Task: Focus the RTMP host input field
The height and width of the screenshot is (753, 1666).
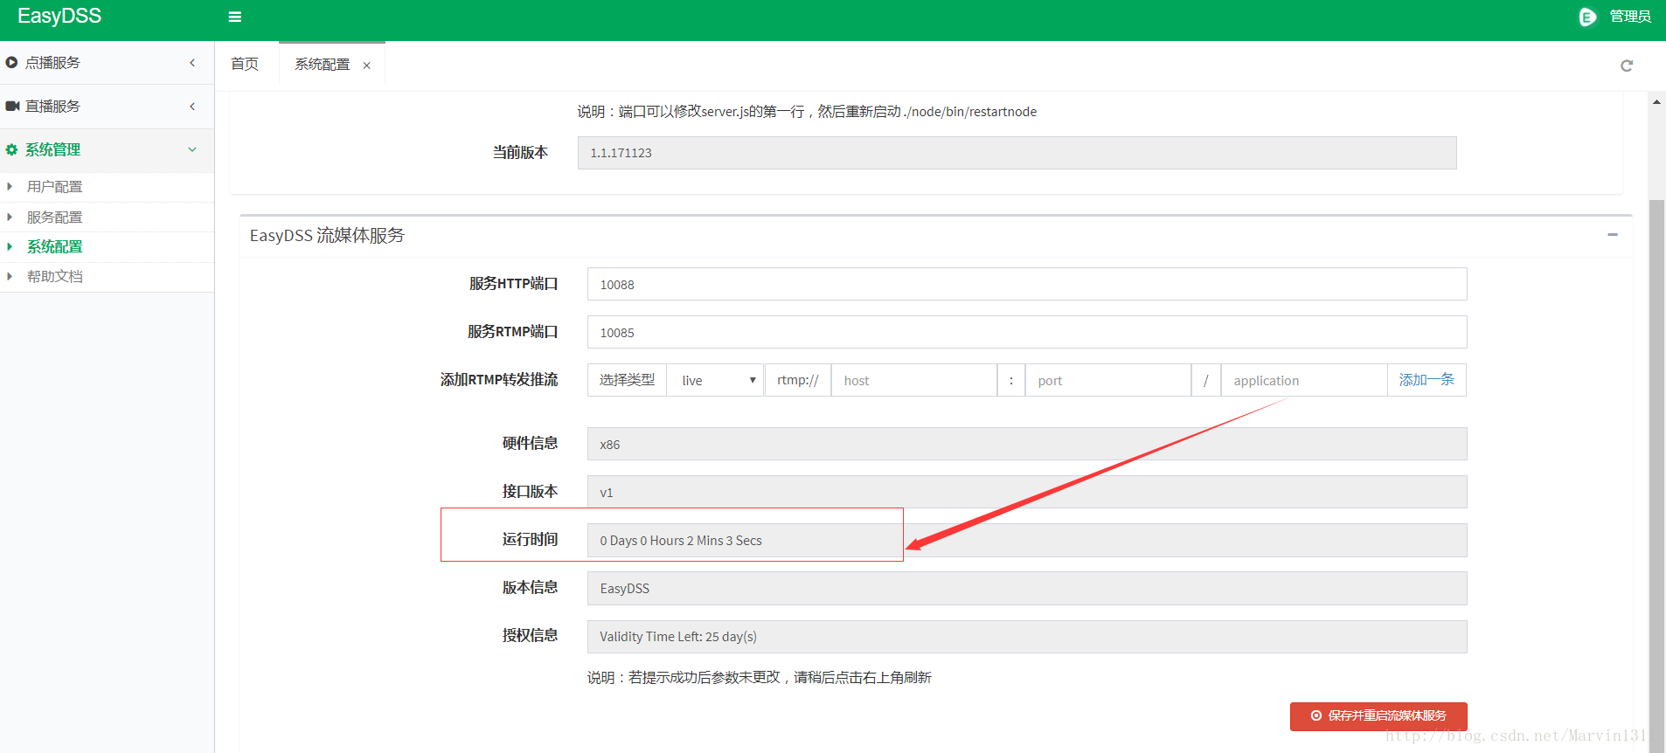Action: coord(914,380)
